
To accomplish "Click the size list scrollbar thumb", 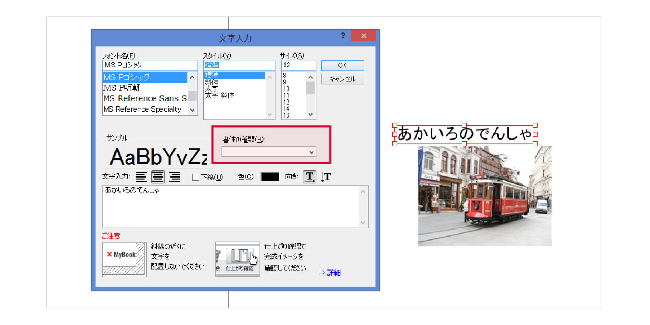I will click(311, 88).
